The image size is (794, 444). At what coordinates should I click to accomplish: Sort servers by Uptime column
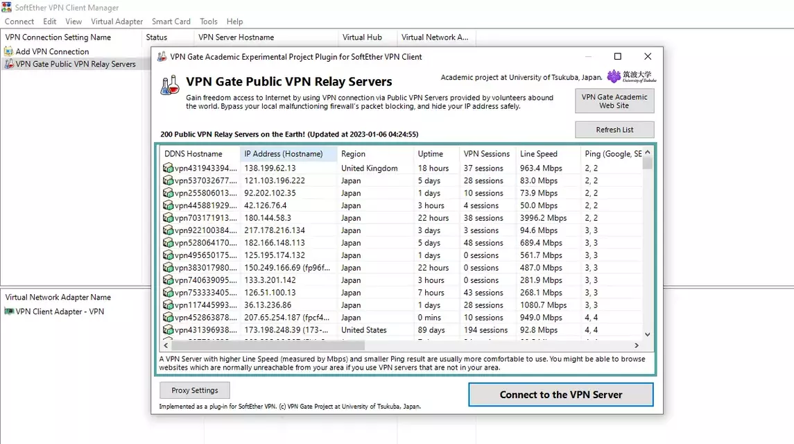pos(436,153)
